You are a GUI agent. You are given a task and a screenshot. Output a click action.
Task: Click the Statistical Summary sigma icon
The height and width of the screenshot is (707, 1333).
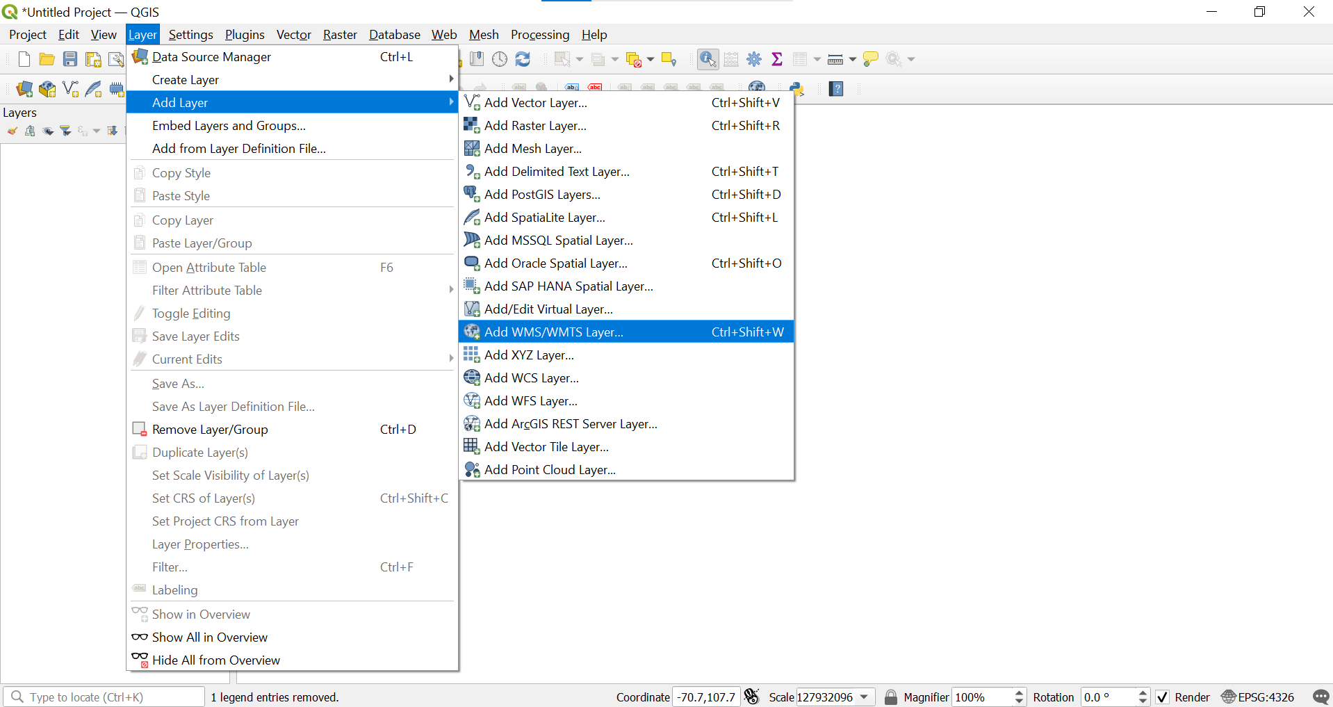[777, 60]
